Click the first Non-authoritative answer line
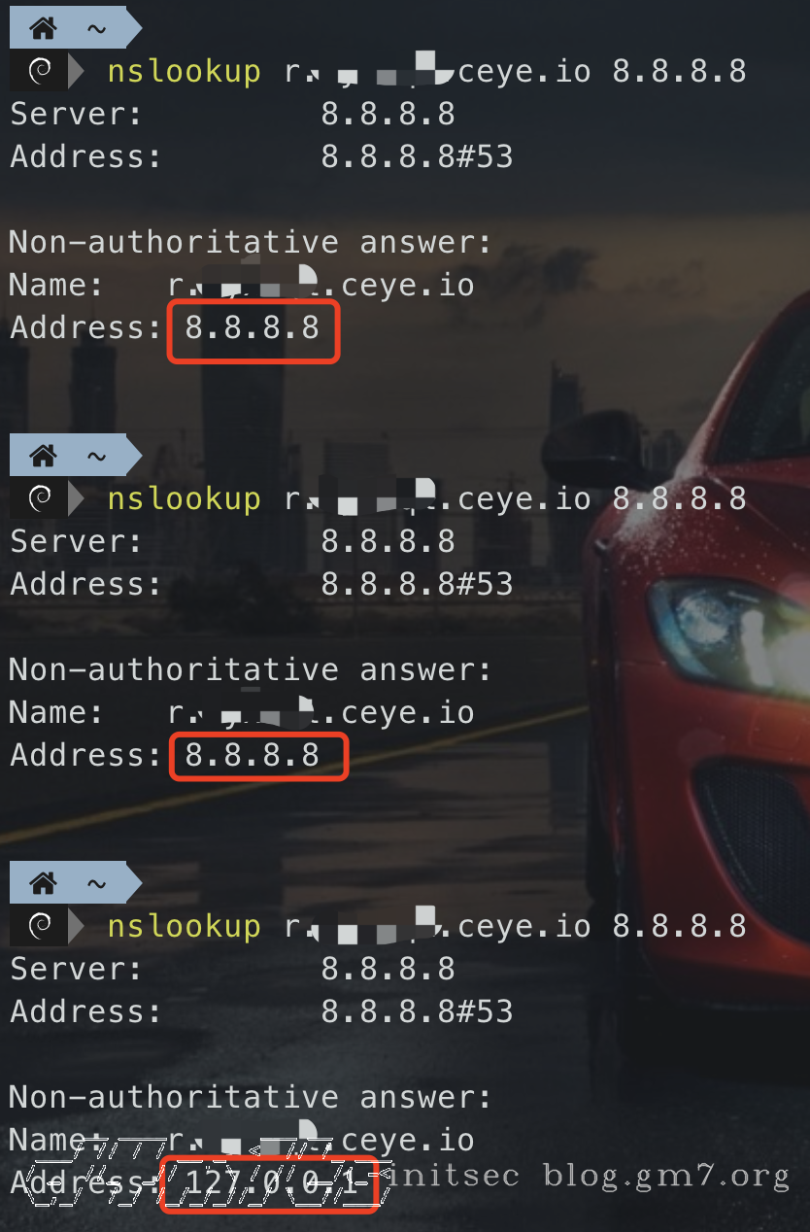This screenshot has height=1232, width=810. (x=251, y=242)
